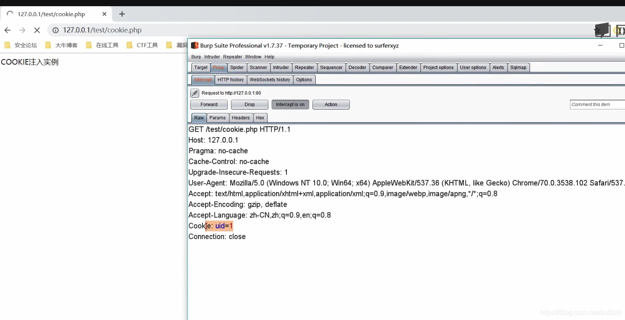
Task: Forward the intercepted request
Action: click(x=209, y=104)
